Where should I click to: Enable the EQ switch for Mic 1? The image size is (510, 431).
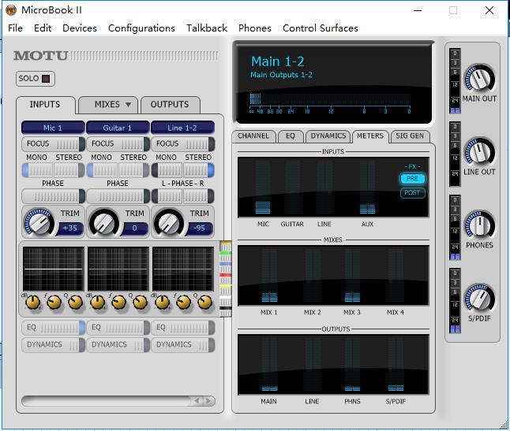(52, 327)
